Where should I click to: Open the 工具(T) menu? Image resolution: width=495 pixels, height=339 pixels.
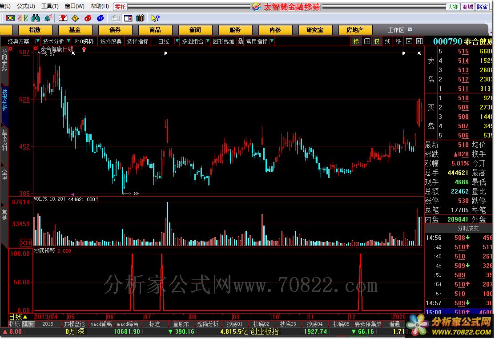click(50, 6)
